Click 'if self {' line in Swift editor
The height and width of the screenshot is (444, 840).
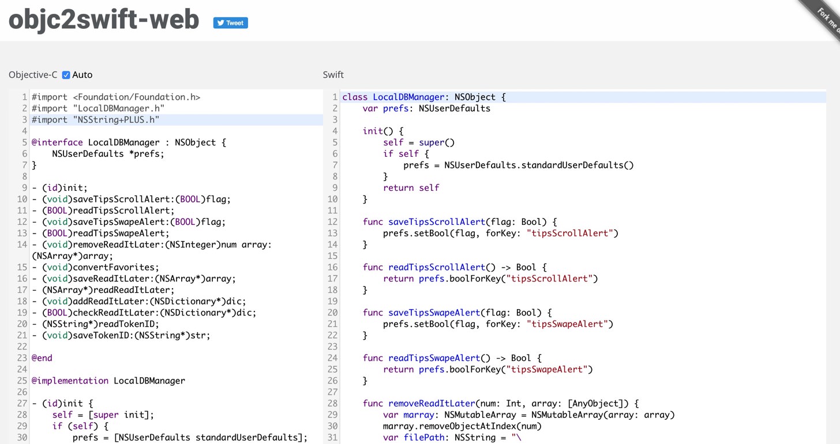[406, 154]
